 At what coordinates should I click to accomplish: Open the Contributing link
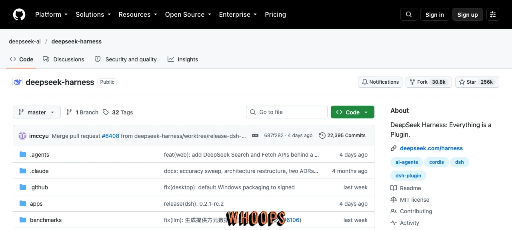point(411,211)
